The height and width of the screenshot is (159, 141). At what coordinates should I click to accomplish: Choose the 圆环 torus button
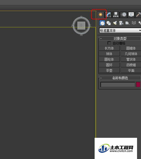tap(109, 65)
